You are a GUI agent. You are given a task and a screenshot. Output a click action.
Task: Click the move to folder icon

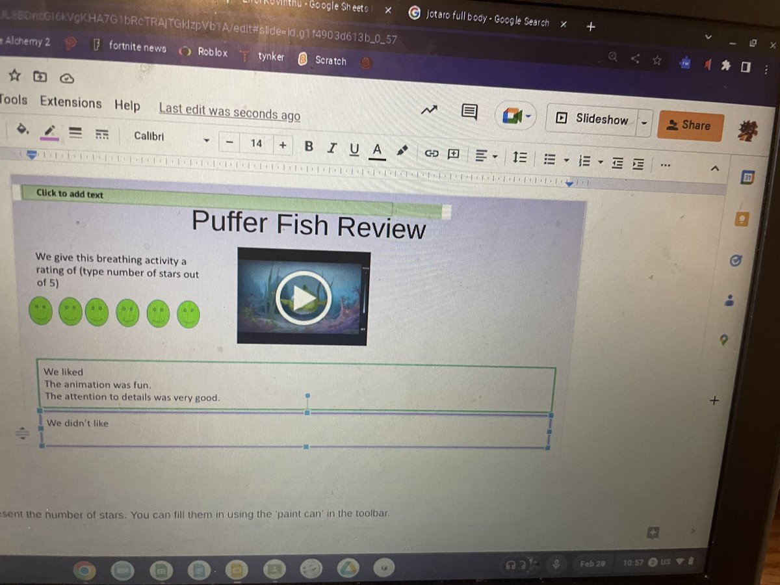coord(40,75)
